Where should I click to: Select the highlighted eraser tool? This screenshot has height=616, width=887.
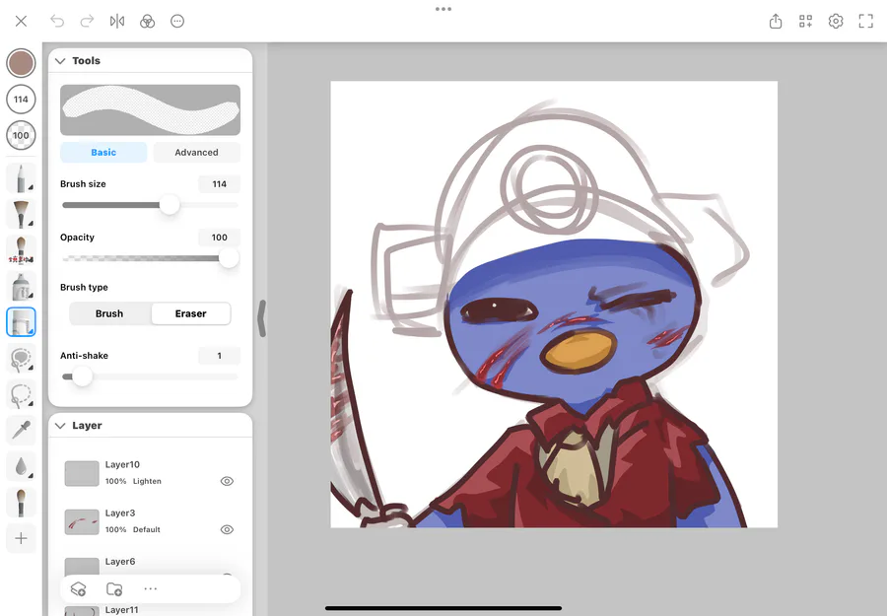[x=21, y=322]
